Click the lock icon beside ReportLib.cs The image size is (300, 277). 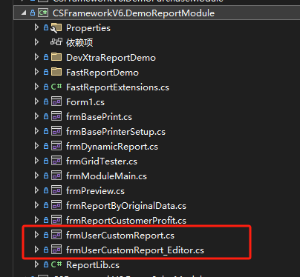(x=46, y=264)
